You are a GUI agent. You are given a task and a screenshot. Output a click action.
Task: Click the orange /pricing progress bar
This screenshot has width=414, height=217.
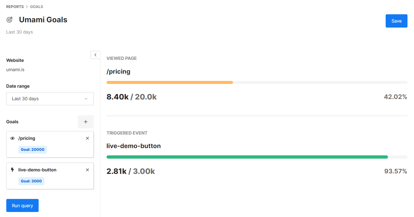(x=170, y=82)
